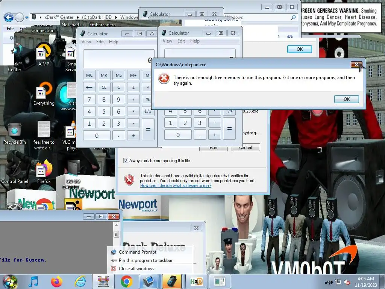Open Firefox from the taskbar

click(57, 281)
